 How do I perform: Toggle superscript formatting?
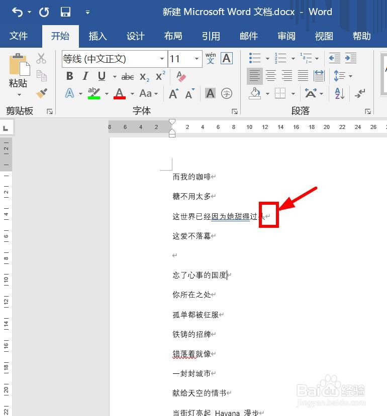(x=160, y=76)
